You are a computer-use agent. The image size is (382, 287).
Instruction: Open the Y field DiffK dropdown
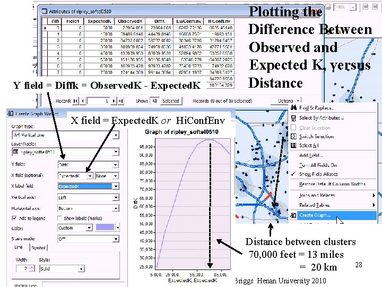pyautogui.click(x=116, y=165)
